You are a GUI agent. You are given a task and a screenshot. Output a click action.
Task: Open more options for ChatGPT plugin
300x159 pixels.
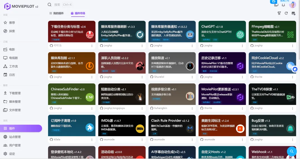point(242,46)
